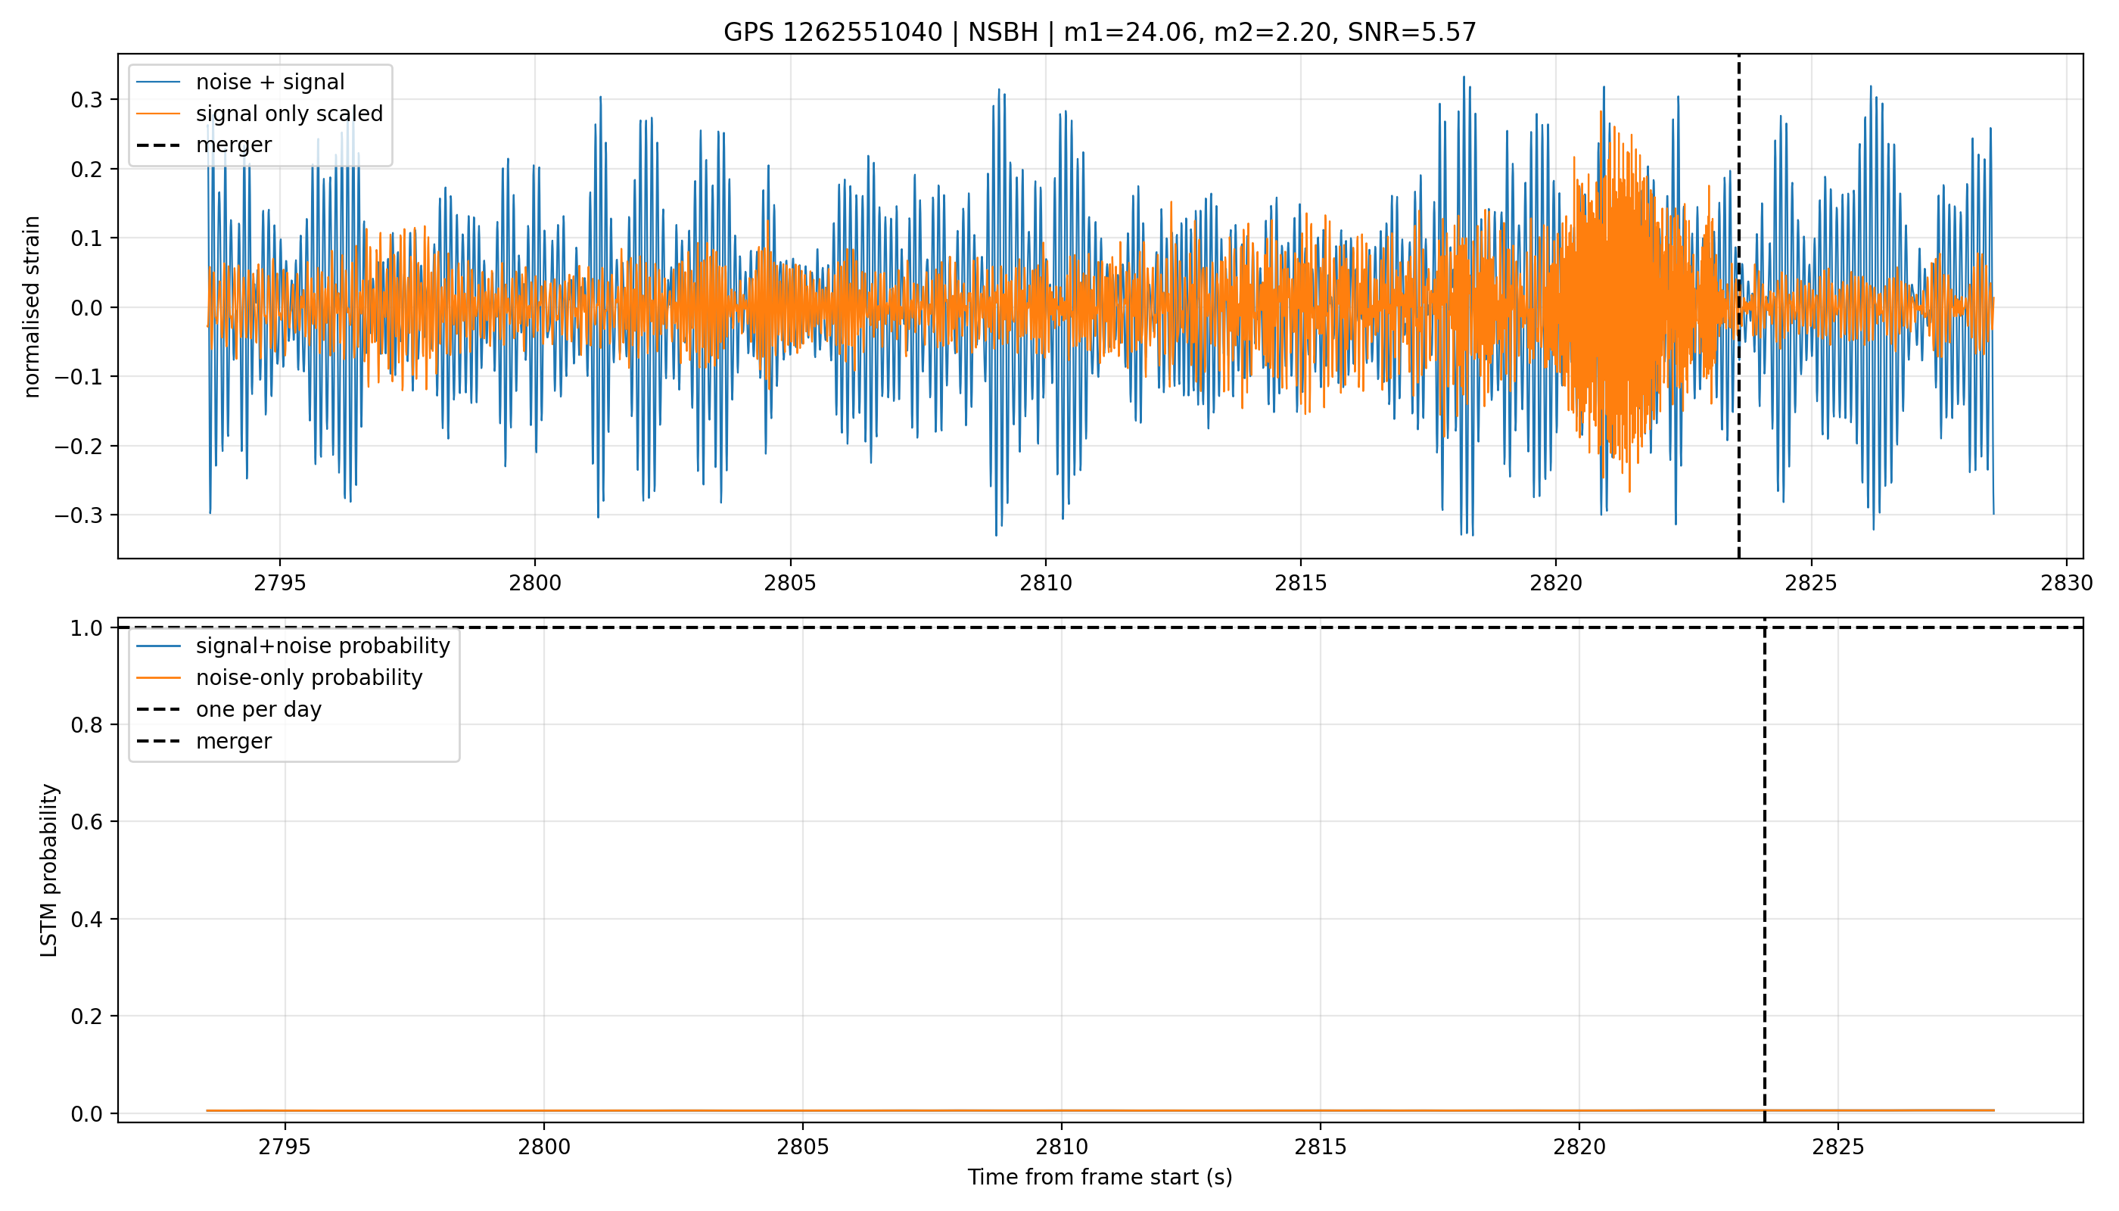This screenshot has width=2119, height=1211.
Task: Click the orange signal peak near 2821 seconds
Action: pyautogui.click(x=1601, y=113)
